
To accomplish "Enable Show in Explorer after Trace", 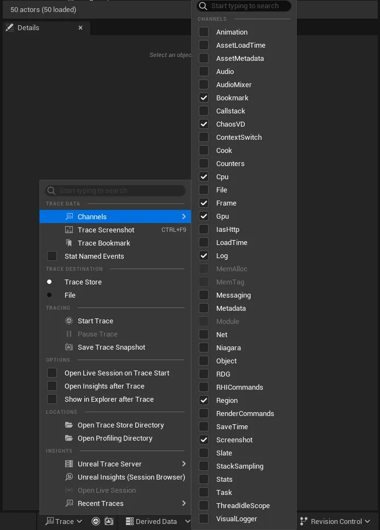I will tap(52, 399).
